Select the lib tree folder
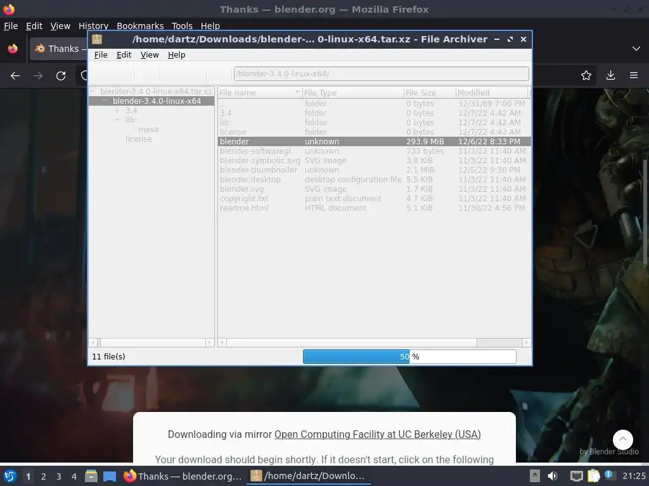 pos(130,120)
